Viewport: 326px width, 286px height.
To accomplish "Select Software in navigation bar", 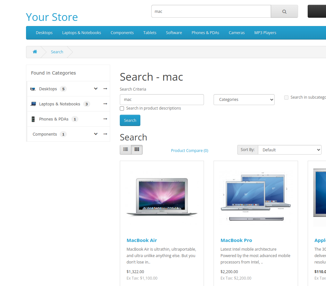I will tap(174, 33).
